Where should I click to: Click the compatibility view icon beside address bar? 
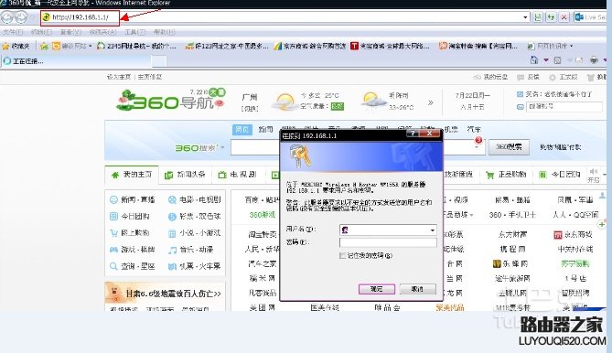pyautogui.click(x=538, y=17)
